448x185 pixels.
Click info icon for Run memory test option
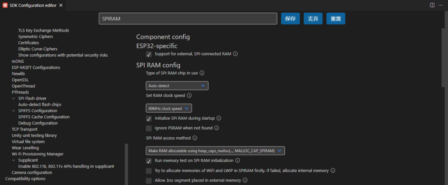pos(237,160)
